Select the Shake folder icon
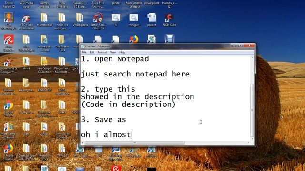Viewport: 305px width, 171px height. (x=62, y=106)
